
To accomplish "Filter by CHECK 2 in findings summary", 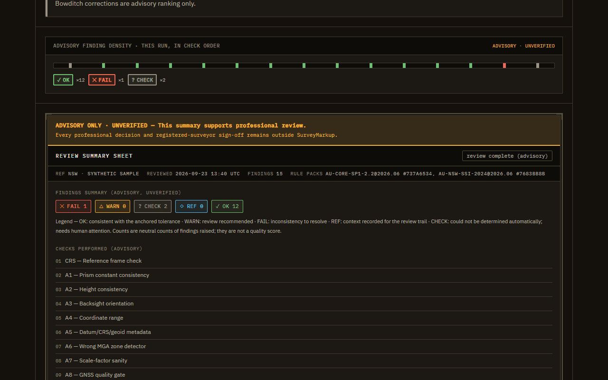I will (x=152, y=206).
